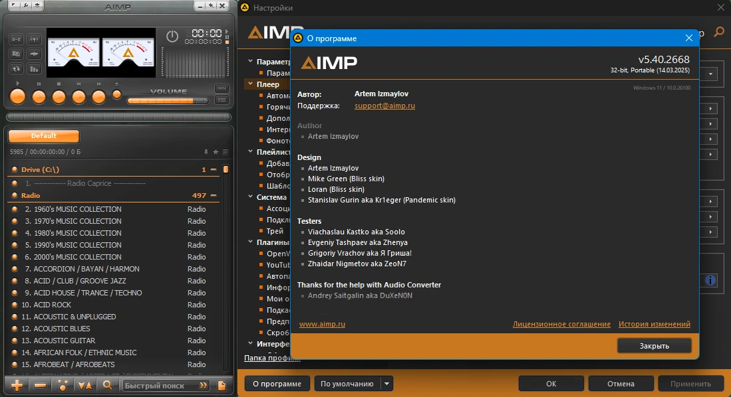Pin the AIMP player with the pin icon
The image size is (731, 397).
212,5
